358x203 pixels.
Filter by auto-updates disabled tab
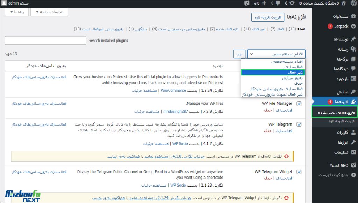(x=103, y=29)
